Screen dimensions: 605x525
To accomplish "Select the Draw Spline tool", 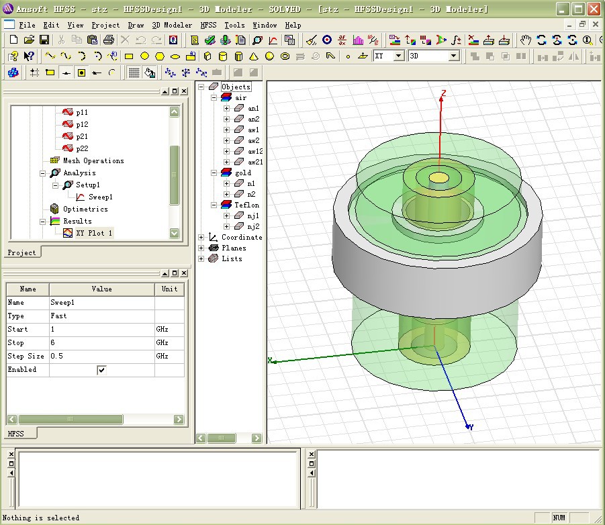I will point(66,56).
